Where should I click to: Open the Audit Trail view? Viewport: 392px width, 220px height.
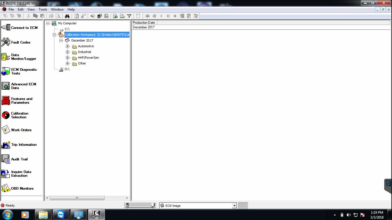pyautogui.click(x=15, y=159)
